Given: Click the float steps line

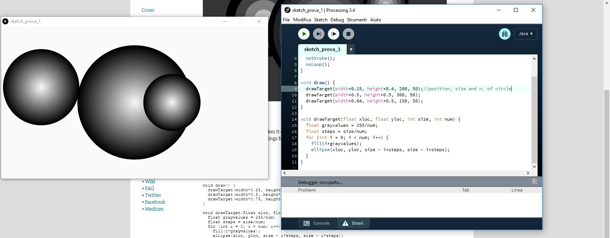Looking at the screenshot, I should click(x=336, y=131).
